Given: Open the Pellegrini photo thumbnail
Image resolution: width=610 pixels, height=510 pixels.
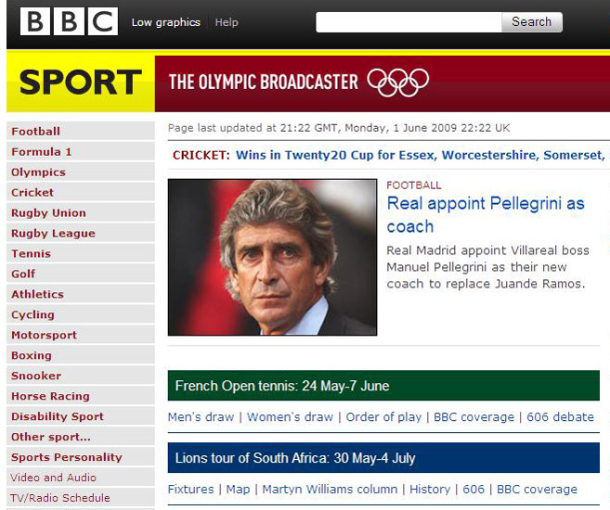Looking at the screenshot, I should pos(272,257).
